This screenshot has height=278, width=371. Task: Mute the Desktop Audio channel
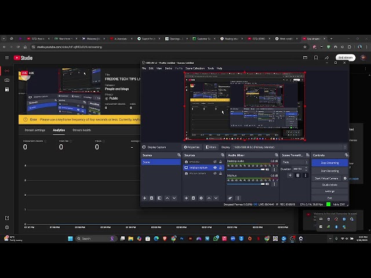pyautogui.click(x=268, y=170)
